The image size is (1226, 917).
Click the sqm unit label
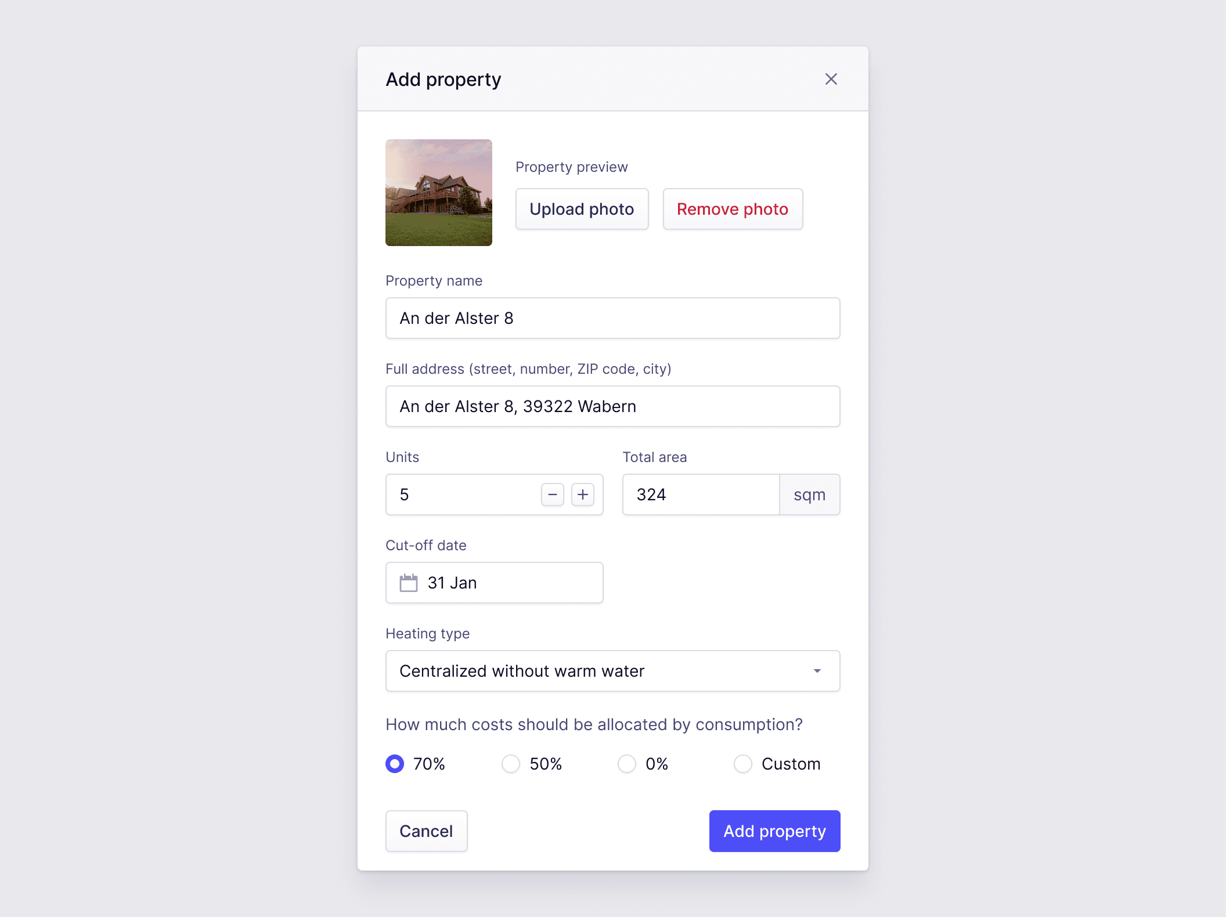[809, 494]
